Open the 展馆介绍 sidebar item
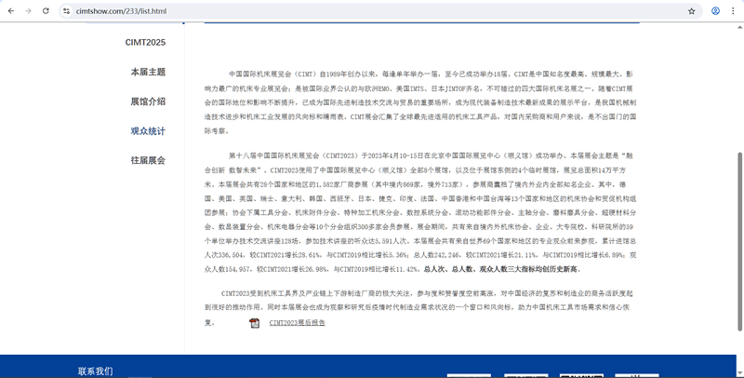The image size is (744, 378). pyautogui.click(x=148, y=101)
